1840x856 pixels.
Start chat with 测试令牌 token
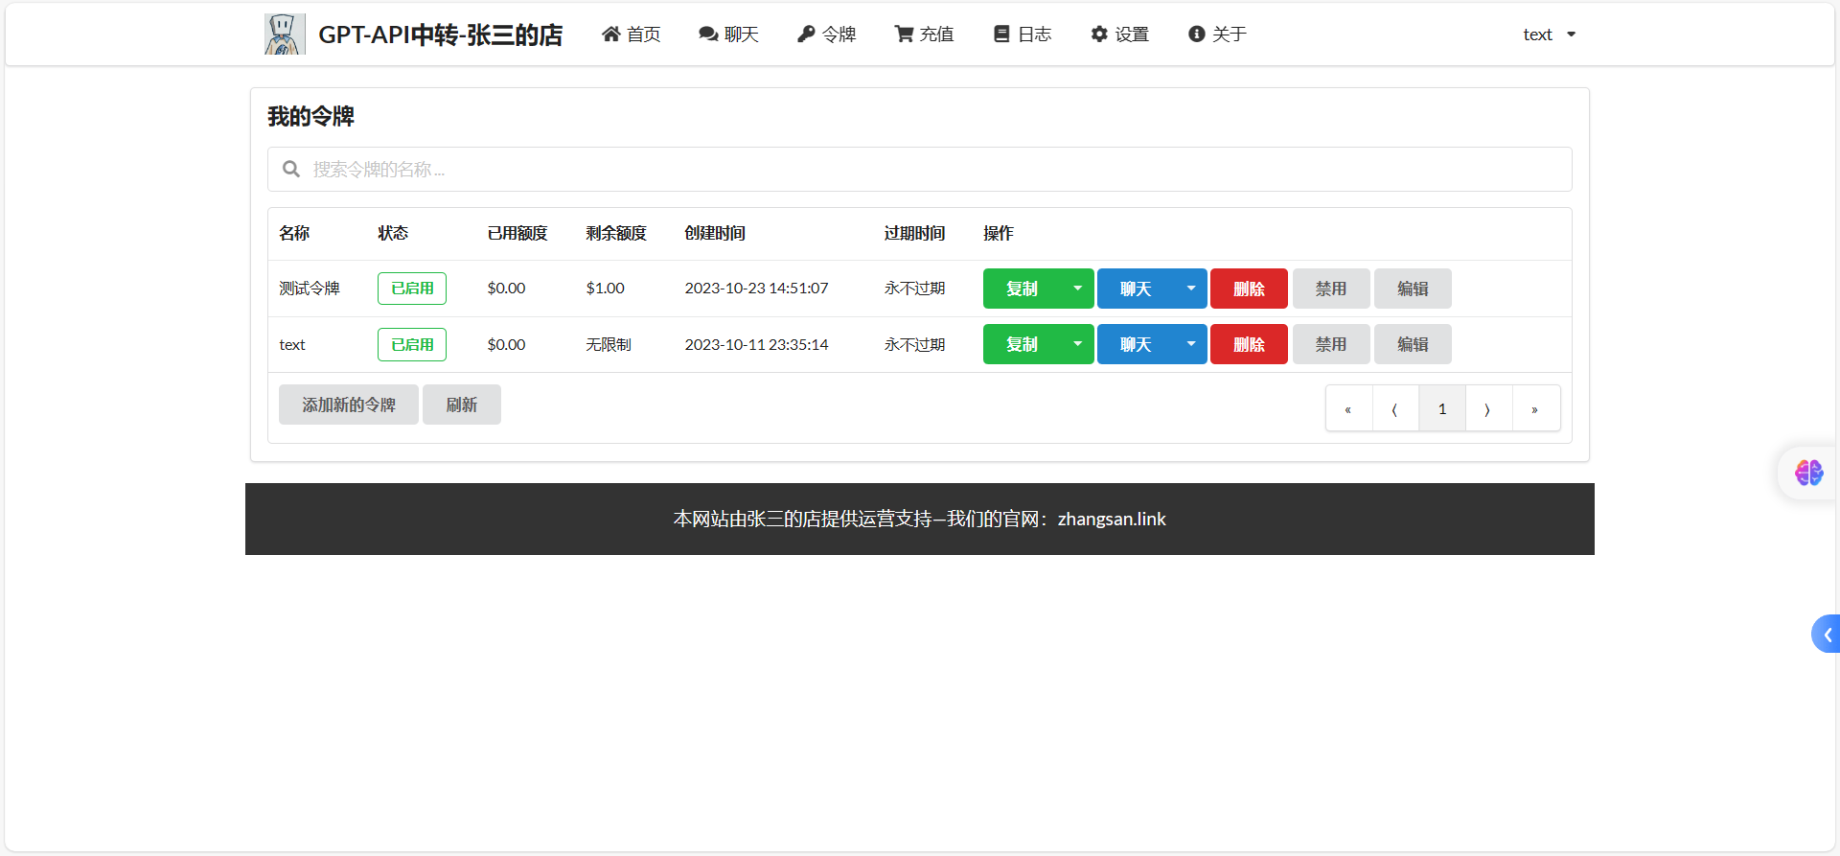click(1136, 289)
